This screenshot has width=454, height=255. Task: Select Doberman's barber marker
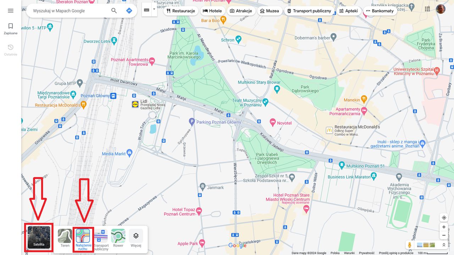(x=333, y=37)
